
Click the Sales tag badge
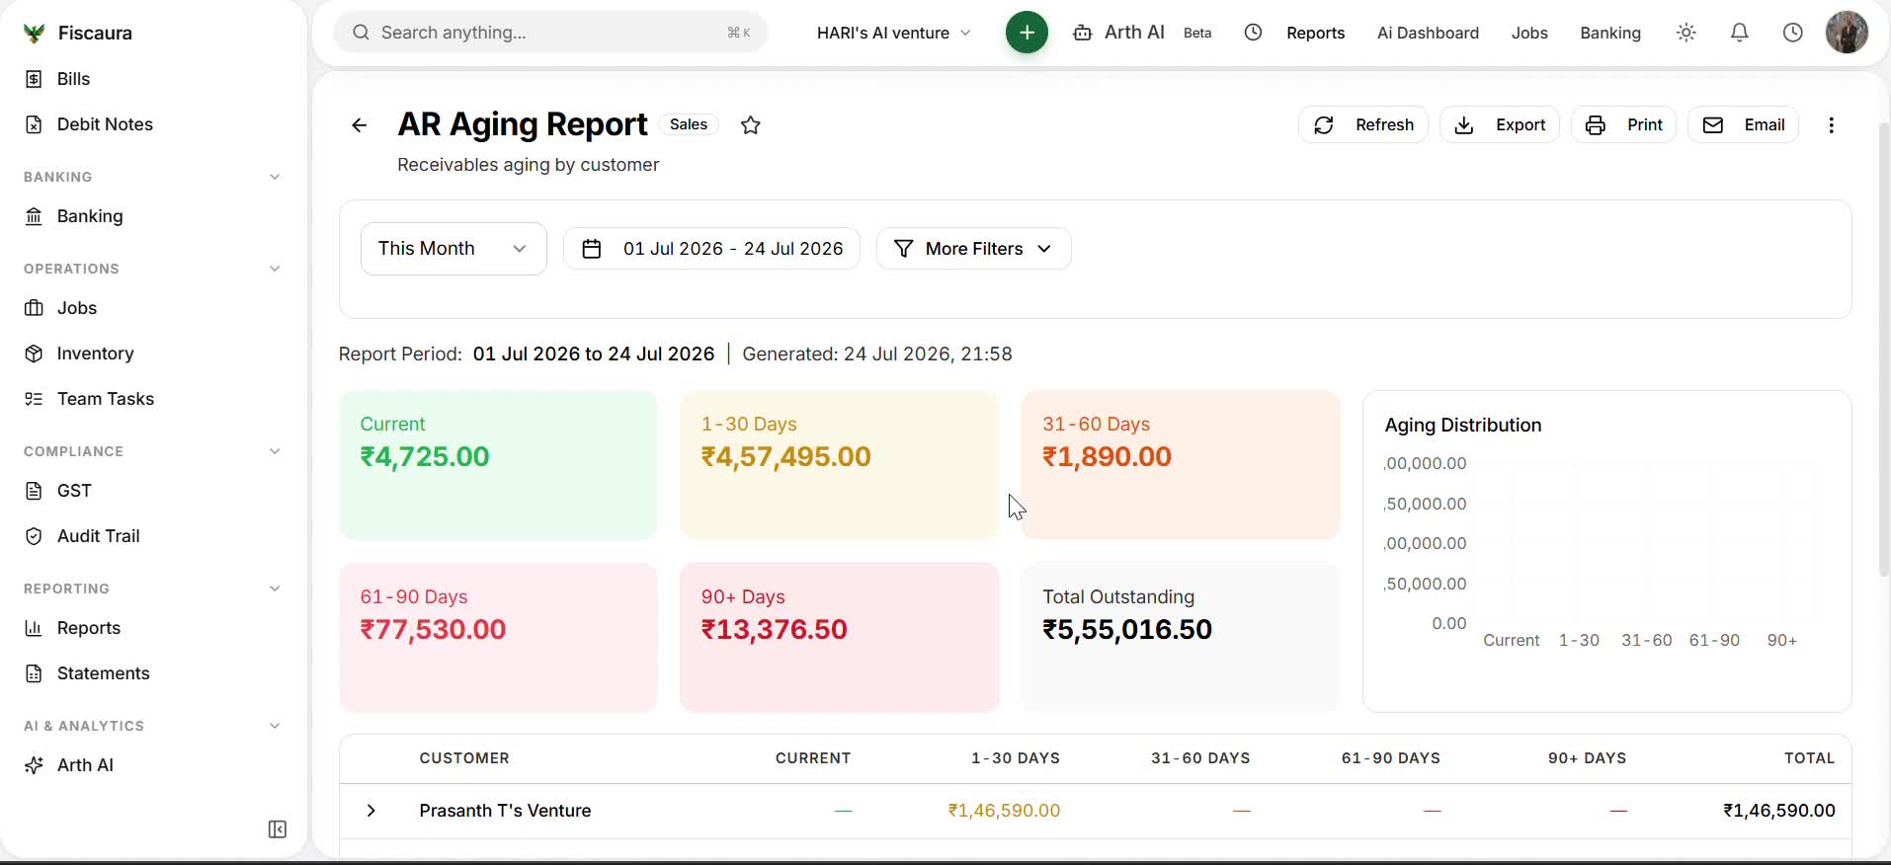click(x=689, y=124)
